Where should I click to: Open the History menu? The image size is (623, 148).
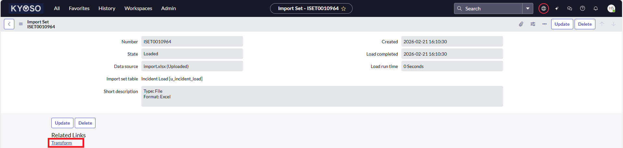107,8
